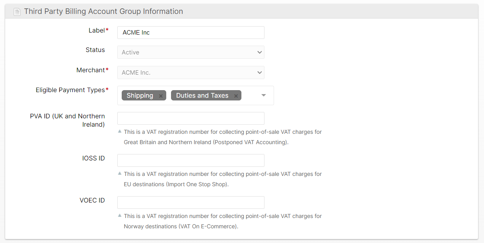Click triangle icon beside PVA ID hint
Image resolution: width=484 pixels, height=243 pixels.
click(x=120, y=131)
